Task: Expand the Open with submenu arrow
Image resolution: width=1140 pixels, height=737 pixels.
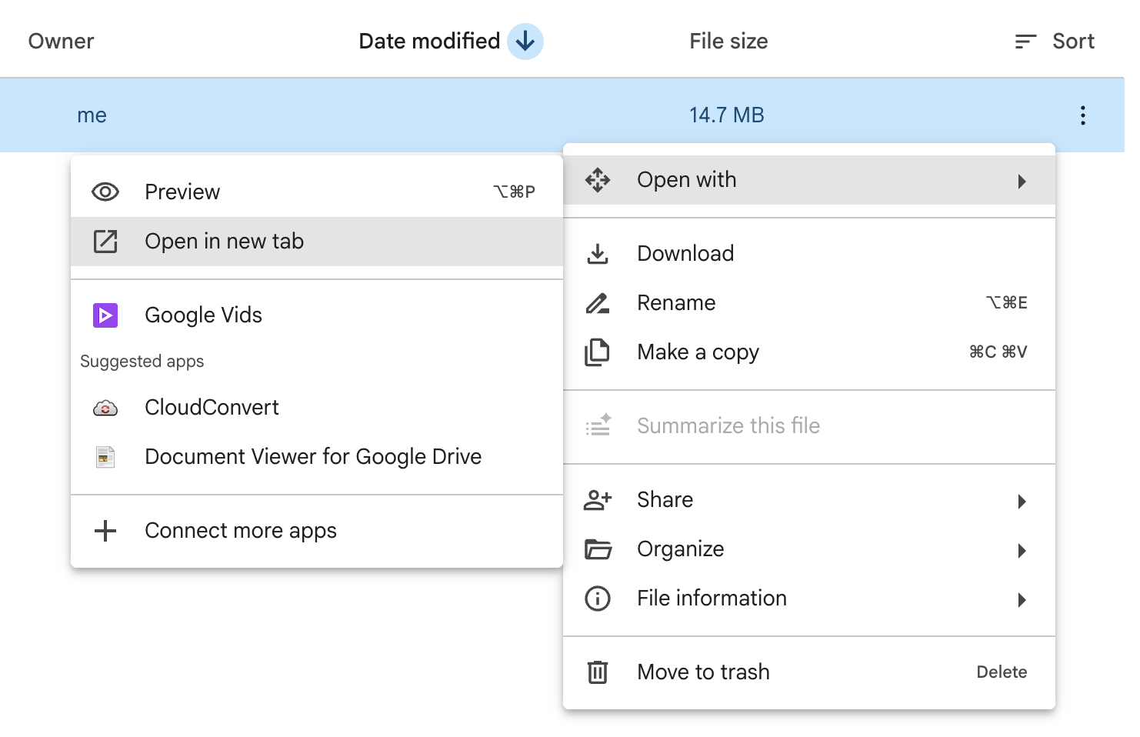Action: pyautogui.click(x=1022, y=182)
